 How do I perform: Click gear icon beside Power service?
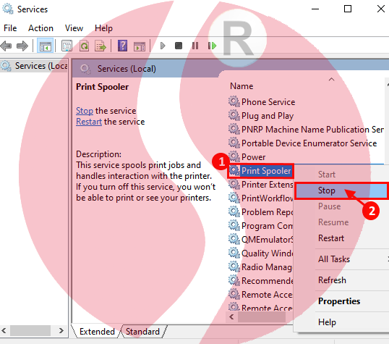click(234, 156)
